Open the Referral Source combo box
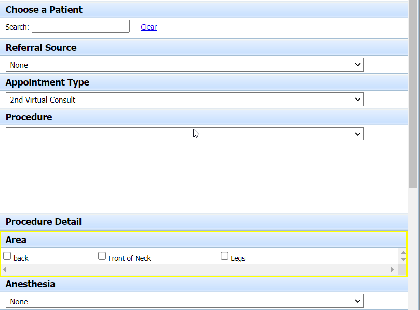Screen dimensions: 420x310 [184, 65]
